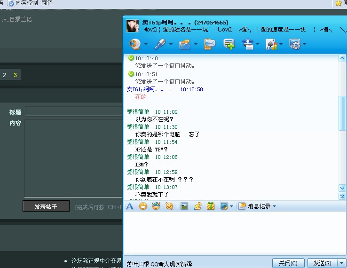Click the send file folder icon

click(185, 44)
